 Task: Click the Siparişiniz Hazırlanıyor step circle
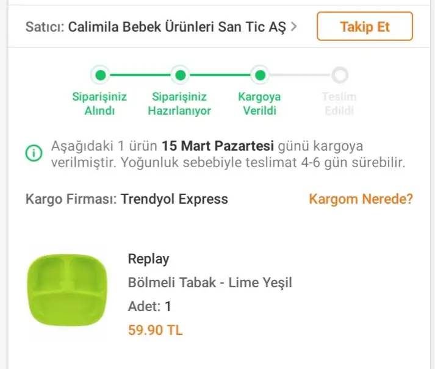(180, 76)
